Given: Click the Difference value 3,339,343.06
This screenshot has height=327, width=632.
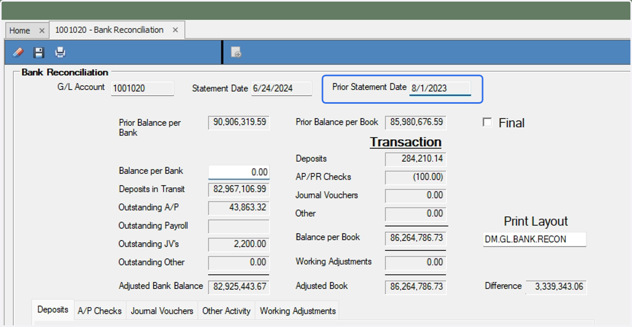Looking at the screenshot, I should pyautogui.click(x=556, y=287).
